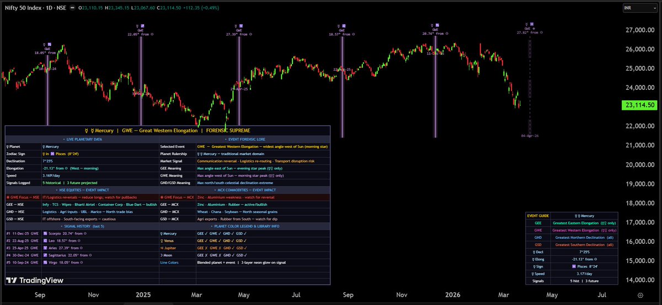This screenshot has height=305, width=662.
Task: Click the 3.17'/day speed in event guide
Action: pos(584,273)
